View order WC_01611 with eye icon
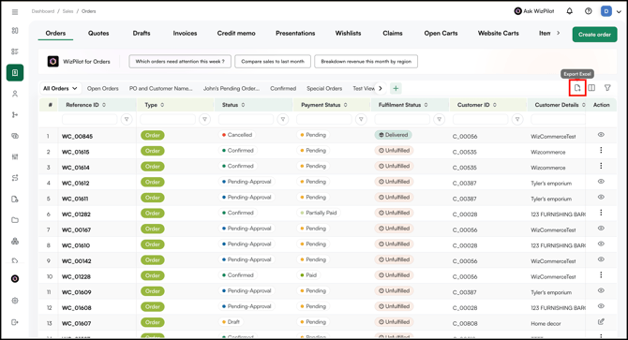 [x=601, y=198]
